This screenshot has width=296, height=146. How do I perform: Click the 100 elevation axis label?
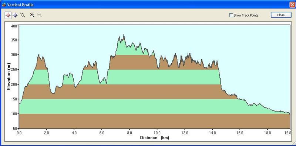[x=14, y=114]
